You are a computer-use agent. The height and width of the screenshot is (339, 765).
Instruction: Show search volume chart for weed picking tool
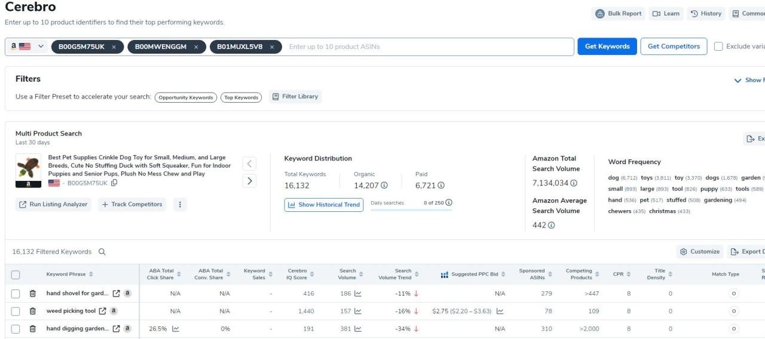pos(358,311)
